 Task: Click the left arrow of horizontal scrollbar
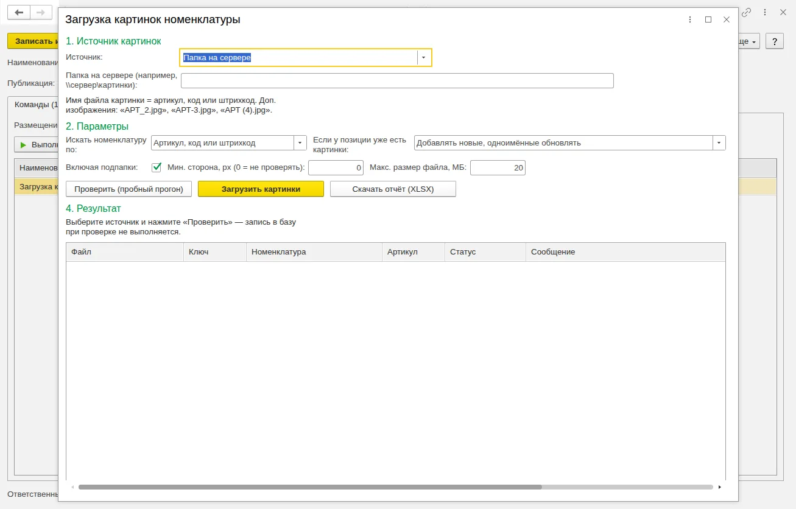coord(72,487)
